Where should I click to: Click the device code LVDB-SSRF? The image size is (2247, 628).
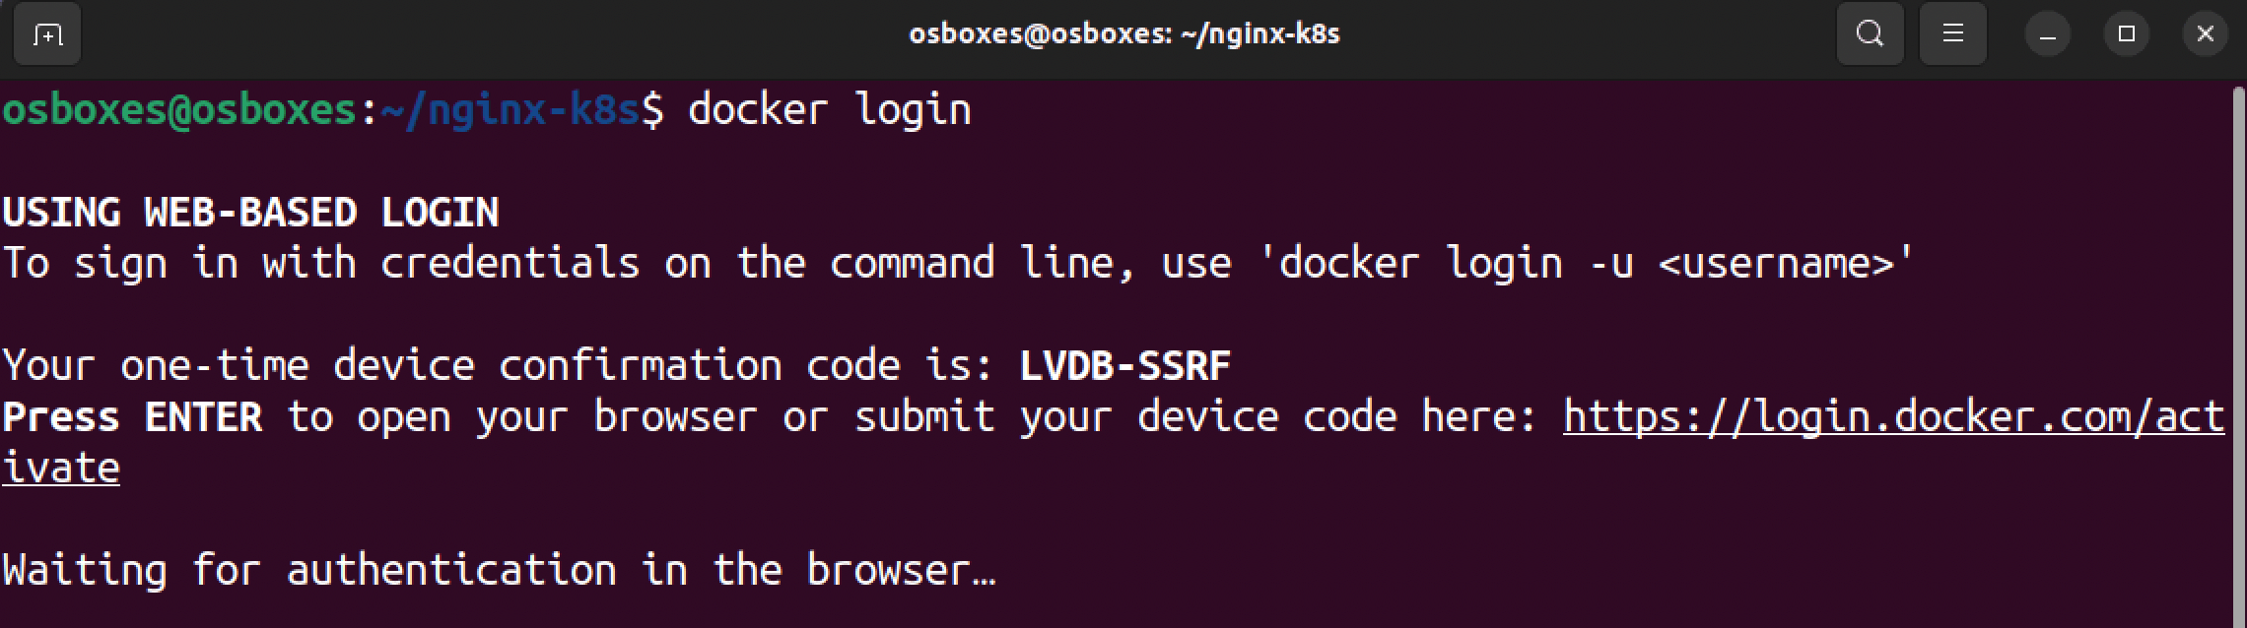(x=1124, y=366)
